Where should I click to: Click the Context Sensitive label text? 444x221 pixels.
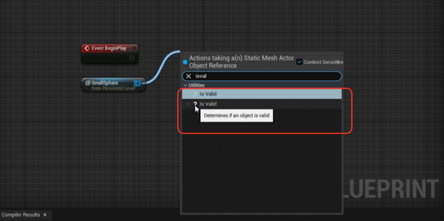tap(324, 62)
